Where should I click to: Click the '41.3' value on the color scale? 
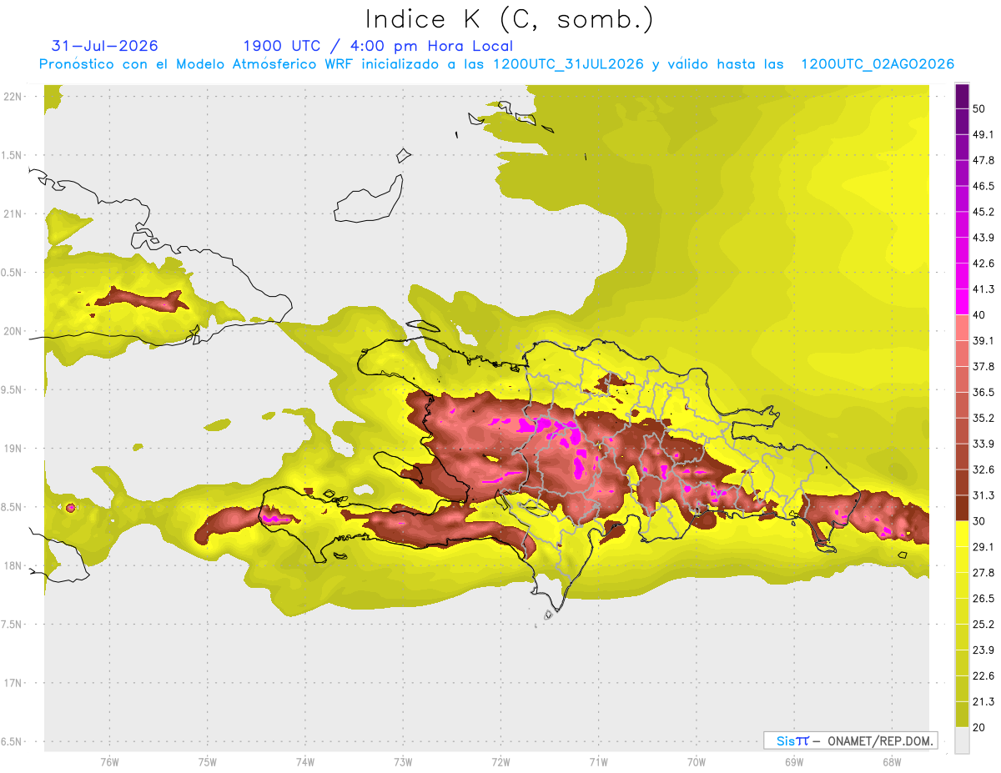click(x=983, y=289)
